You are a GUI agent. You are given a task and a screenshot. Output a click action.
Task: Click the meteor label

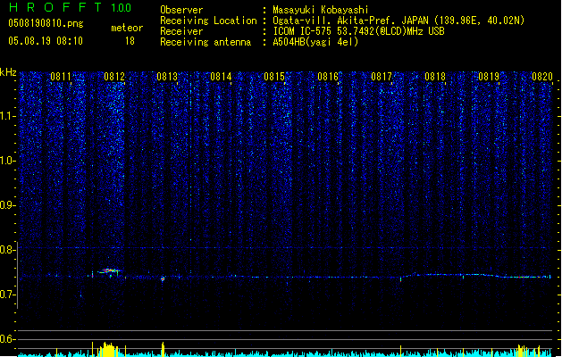127,28
